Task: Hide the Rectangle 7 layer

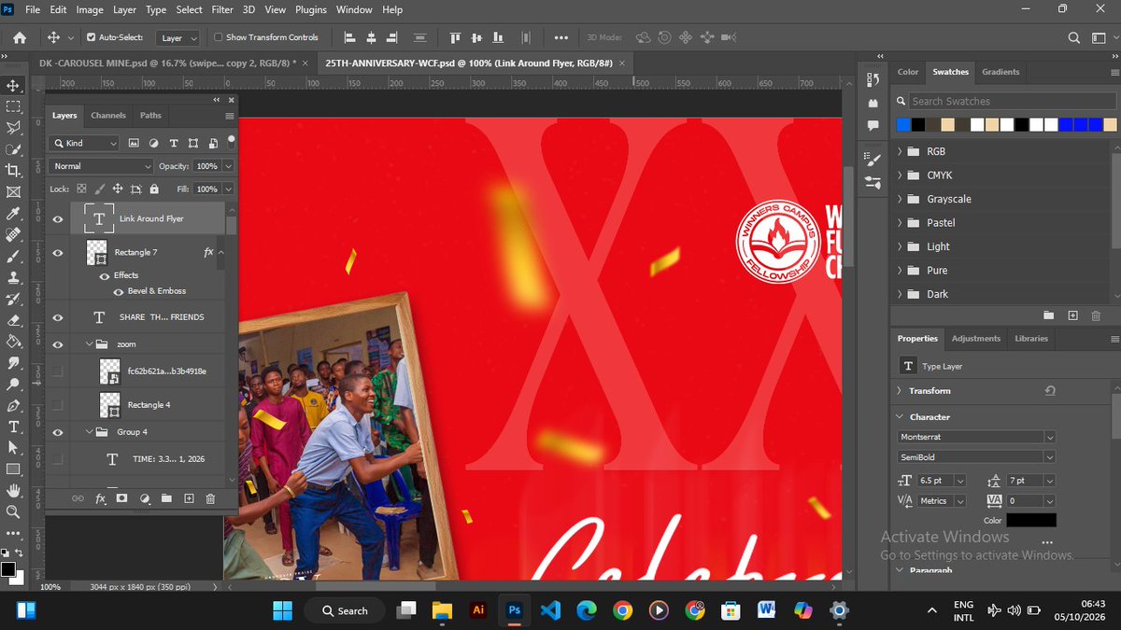Action: 58,252
